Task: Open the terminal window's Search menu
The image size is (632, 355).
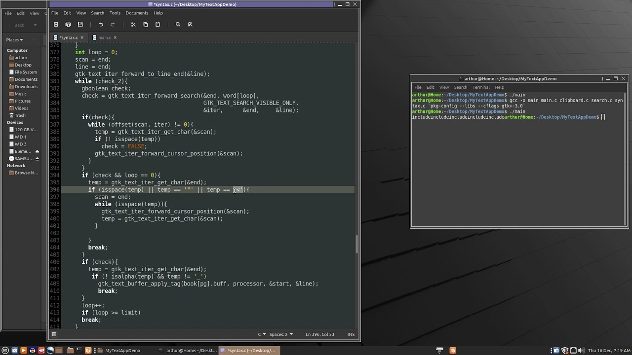Action: [x=460, y=87]
